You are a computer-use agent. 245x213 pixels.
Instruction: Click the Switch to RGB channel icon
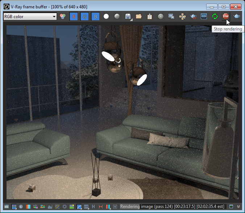click(x=63, y=16)
